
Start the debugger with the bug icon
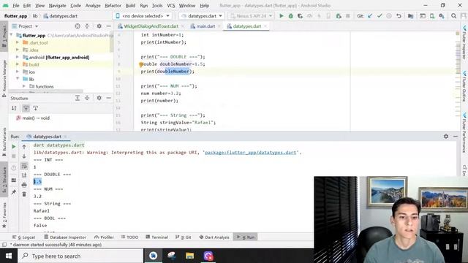291,16
